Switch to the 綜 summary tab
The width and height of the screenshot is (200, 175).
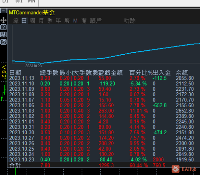pos(16,21)
